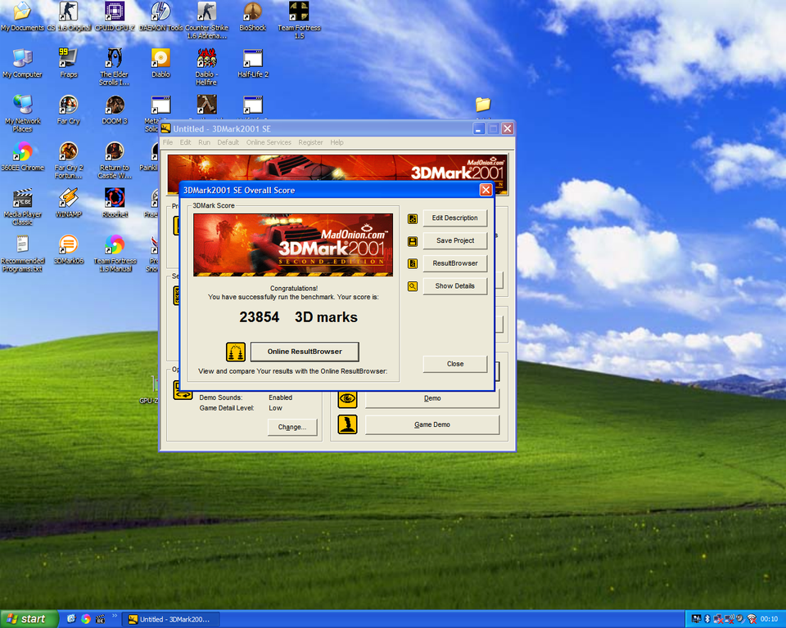Select the Far Cry 2 Fortunes desktop icon
This screenshot has height=628, width=786.
pos(69,160)
